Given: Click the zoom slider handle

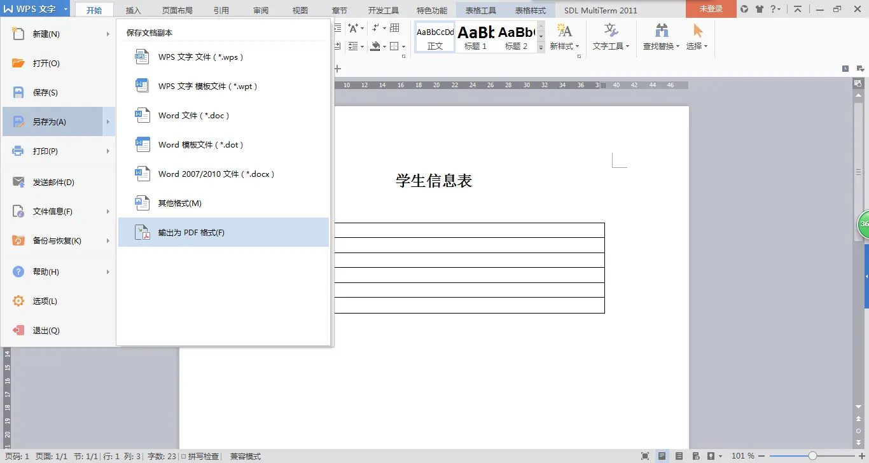Looking at the screenshot, I should (813, 456).
